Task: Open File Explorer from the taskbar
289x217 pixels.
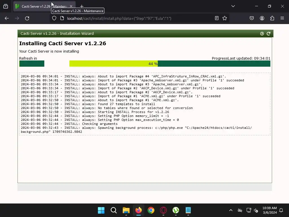Action: (126, 210)
